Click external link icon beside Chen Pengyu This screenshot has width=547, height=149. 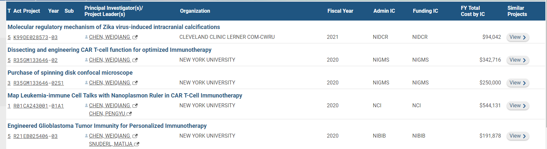click(x=129, y=114)
